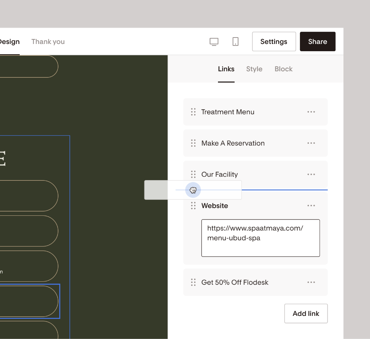Open three-dot menu for Website link
Screen dimensions: 370x339
pyautogui.click(x=311, y=206)
